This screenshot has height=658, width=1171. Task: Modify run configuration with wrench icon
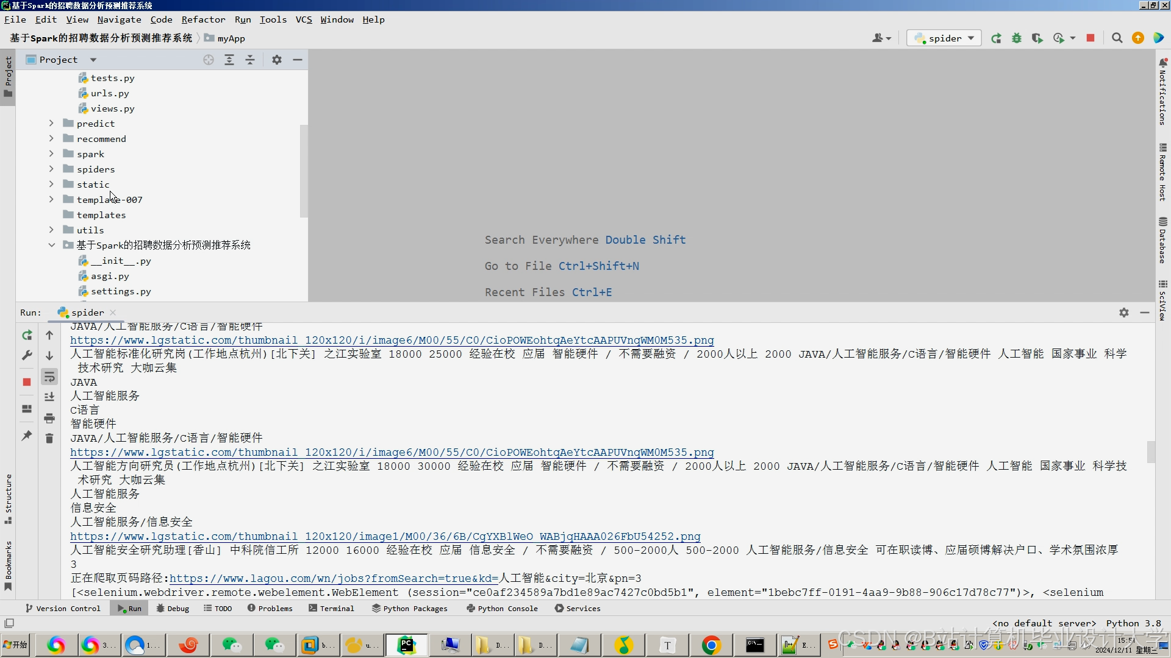(27, 355)
